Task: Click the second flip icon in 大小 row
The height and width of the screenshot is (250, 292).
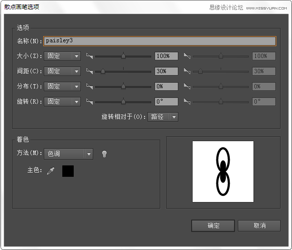Action: pyautogui.click(x=186, y=56)
